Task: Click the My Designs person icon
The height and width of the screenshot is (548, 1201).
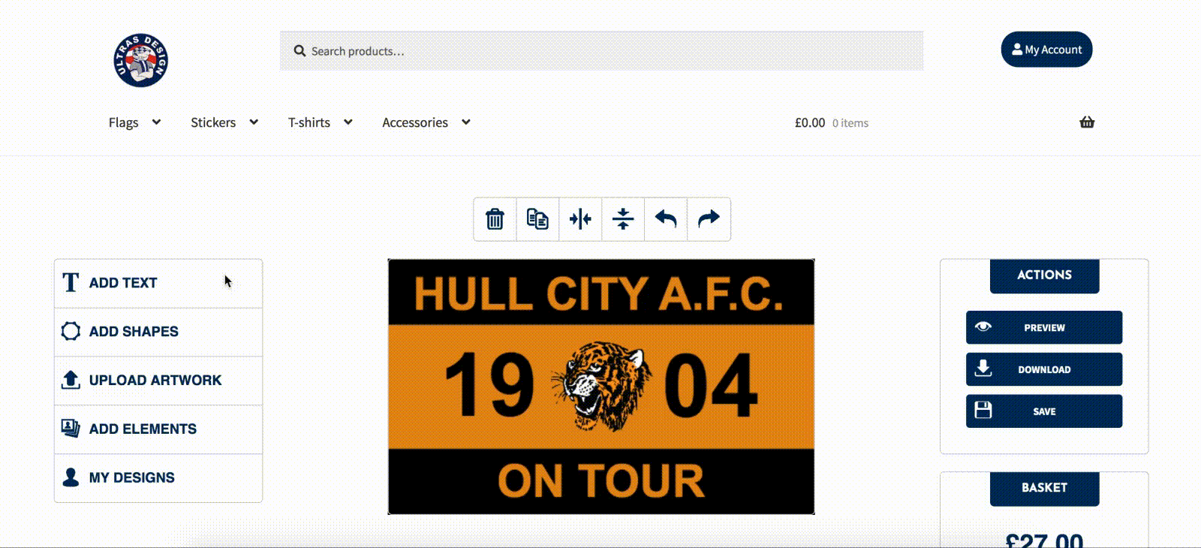Action: point(71,477)
